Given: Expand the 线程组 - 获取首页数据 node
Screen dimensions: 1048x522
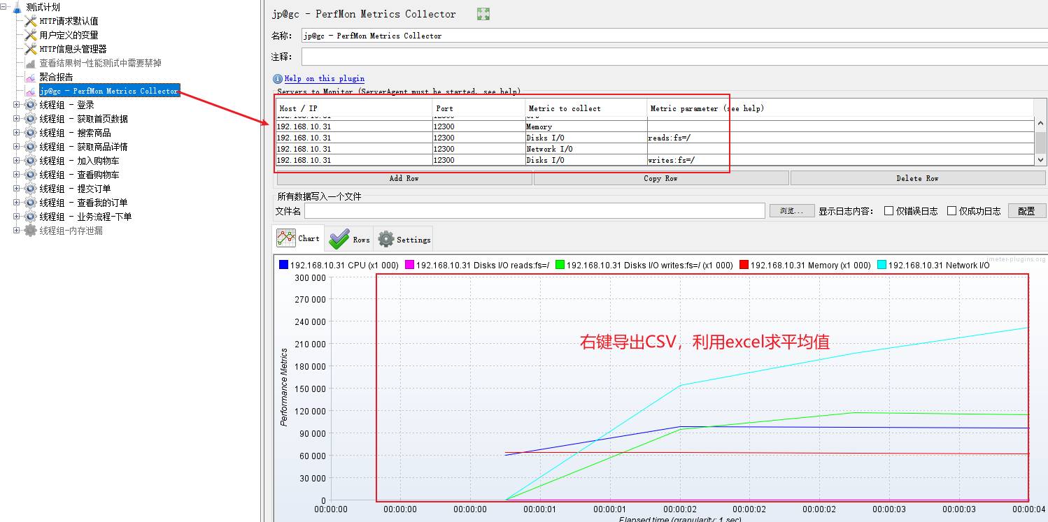Looking at the screenshot, I should (x=17, y=119).
